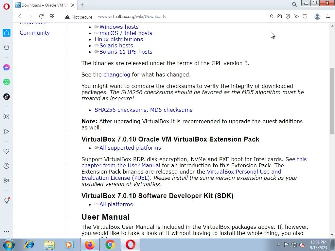Screen dimensions: 335x251
Task: Open the Action Center flag icon
Action: pyautogui.click(x=286, y=245)
